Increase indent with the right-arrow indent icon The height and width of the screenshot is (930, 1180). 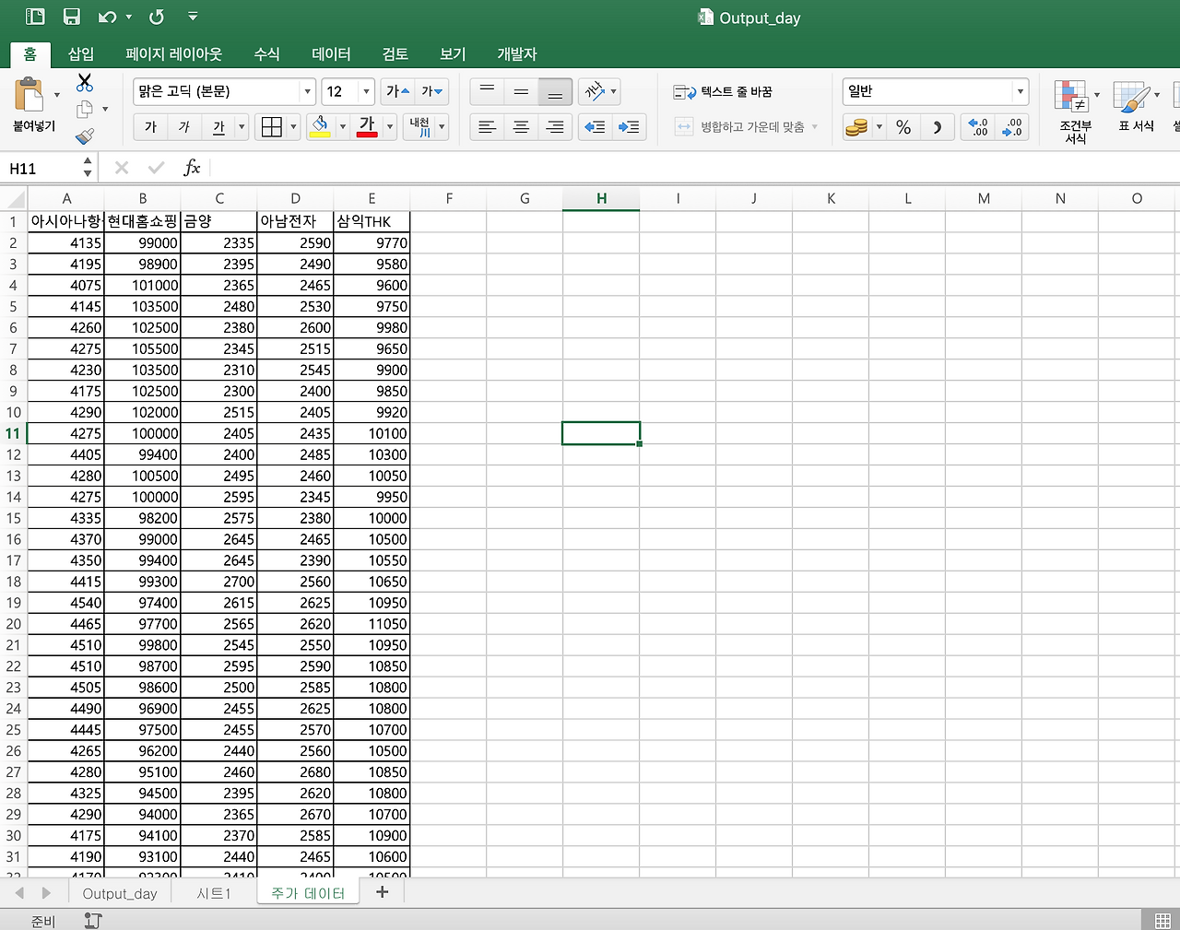click(629, 127)
